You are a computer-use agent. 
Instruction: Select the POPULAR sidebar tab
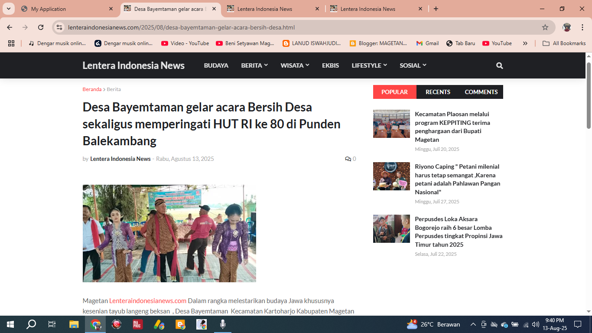[395, 92]
